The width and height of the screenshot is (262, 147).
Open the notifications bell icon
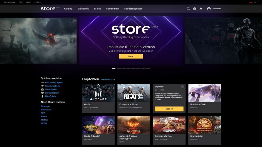coord(201,9)
